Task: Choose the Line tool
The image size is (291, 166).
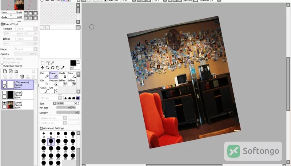Action: pyautogui.click(x=53, y=90)
